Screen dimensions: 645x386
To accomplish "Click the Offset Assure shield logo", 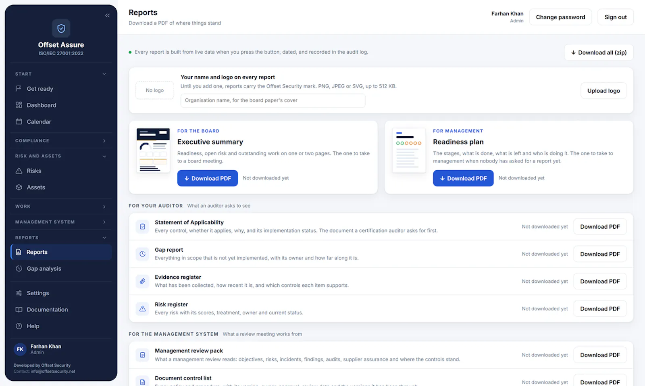I will (61, 28).
